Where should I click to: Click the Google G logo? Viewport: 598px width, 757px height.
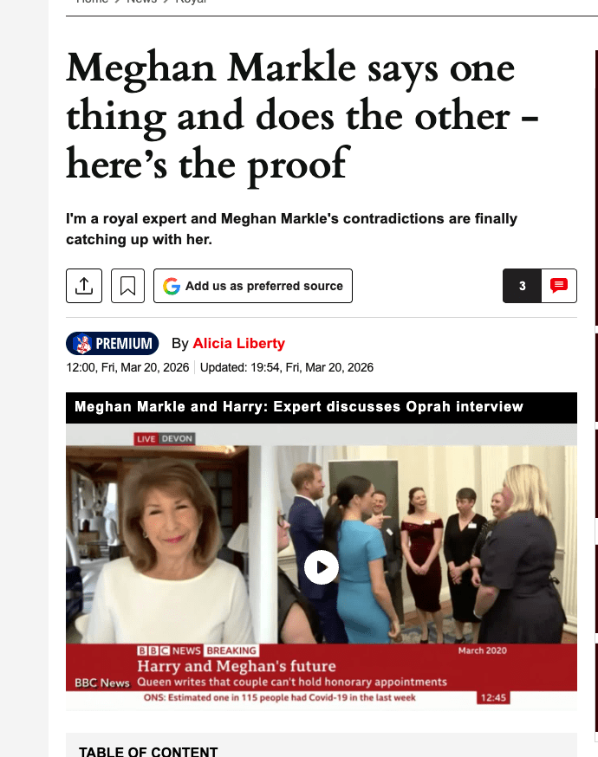point(172,287)
